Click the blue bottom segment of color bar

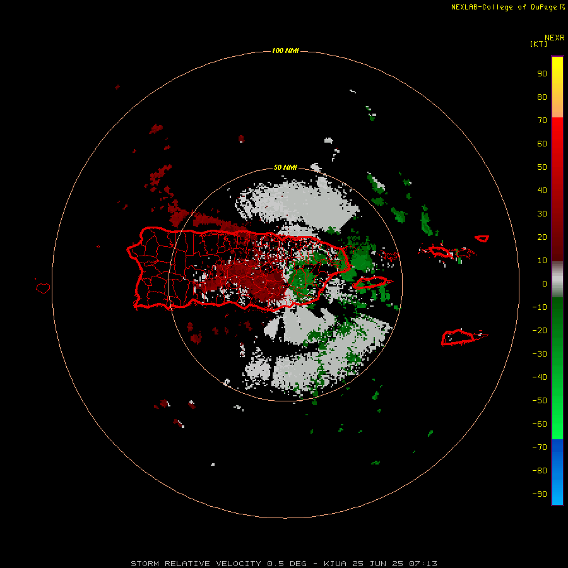click(557, 472)
